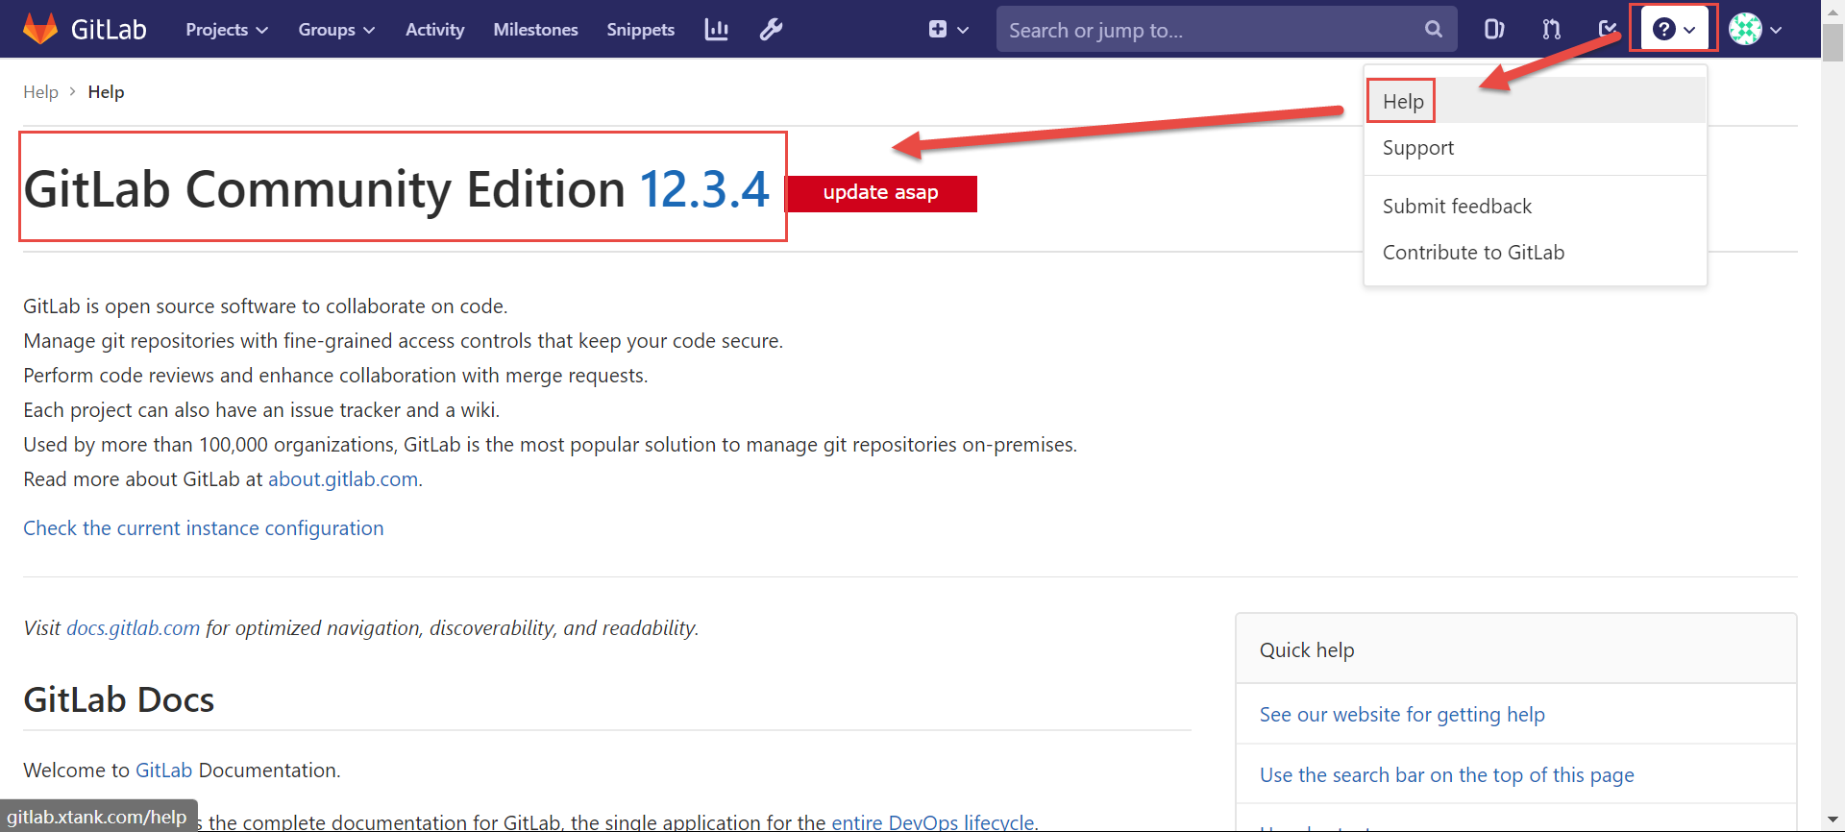Click the search magnifier icon
This screenshot has width=1845, height=832.
coord(1433,30)
